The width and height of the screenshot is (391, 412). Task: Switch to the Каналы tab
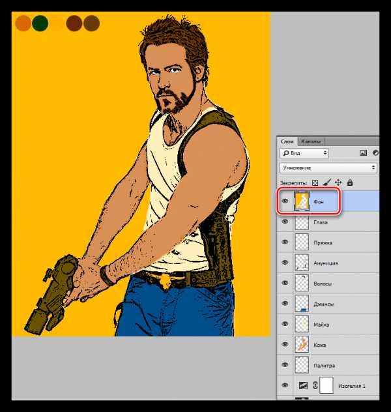pyautogui.click(x=311, y=141)
